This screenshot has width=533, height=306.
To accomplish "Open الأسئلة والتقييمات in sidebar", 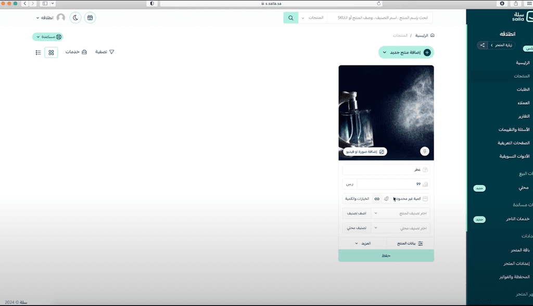I will pyautogui.click(x=514, y=129).
